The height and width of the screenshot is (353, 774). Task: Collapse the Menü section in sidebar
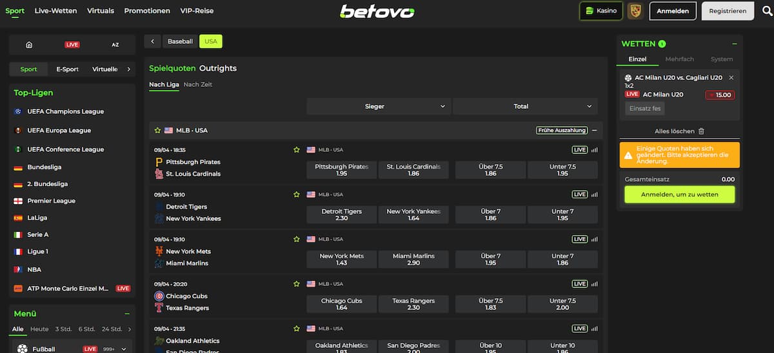pos(127,314)
